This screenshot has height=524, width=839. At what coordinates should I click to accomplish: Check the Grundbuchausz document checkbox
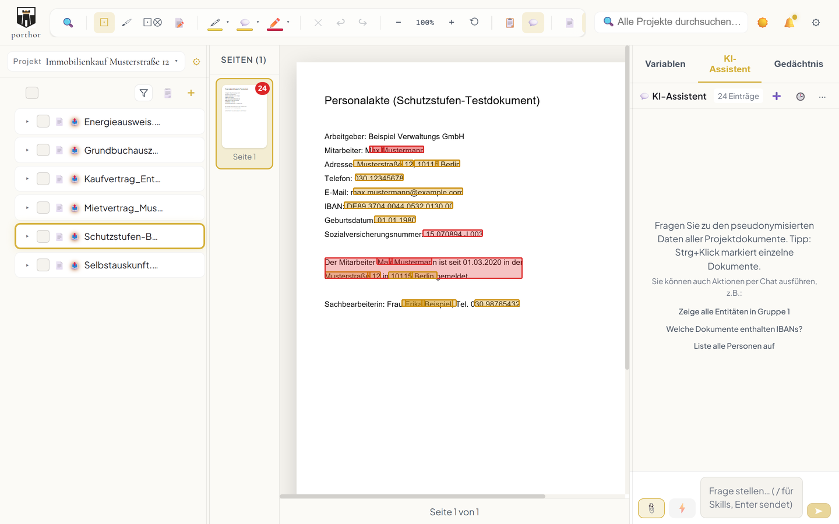click(x=43, y=150)
